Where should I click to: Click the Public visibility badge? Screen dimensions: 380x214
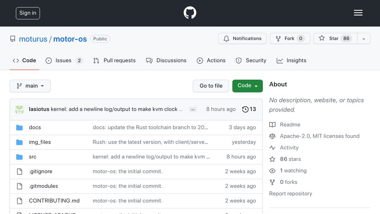[100, 39]
